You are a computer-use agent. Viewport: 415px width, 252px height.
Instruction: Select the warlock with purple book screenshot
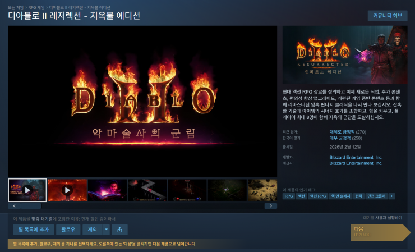(107, 190)
